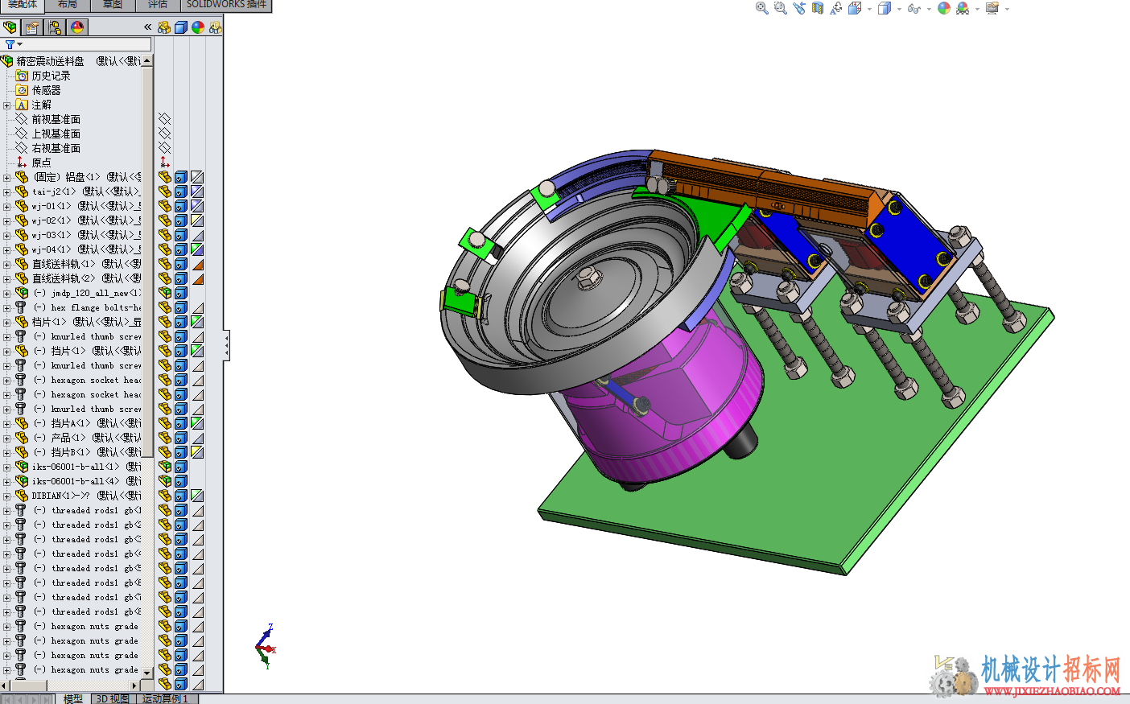Select the Zoom to Area tool
Screen dimensions: 1130x704
click(780, 8)
